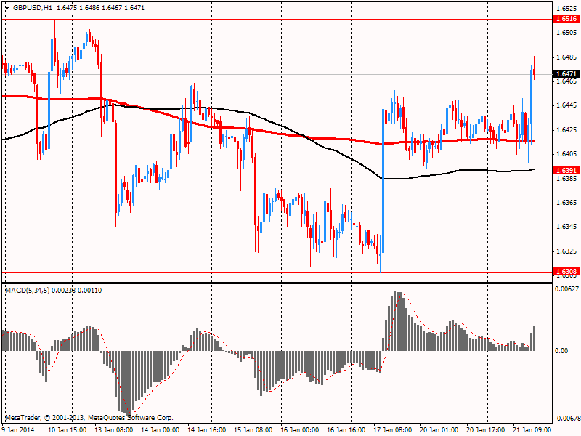The image size is (581, 436).
Task: Click the 9 Jan 2014 date label
Action: [19, 429]
